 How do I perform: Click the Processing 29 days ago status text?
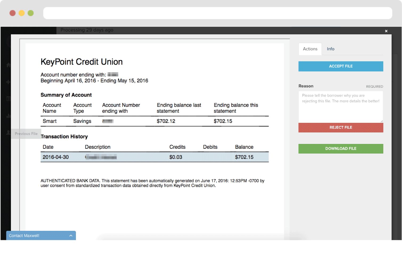(x=87, y=30)
